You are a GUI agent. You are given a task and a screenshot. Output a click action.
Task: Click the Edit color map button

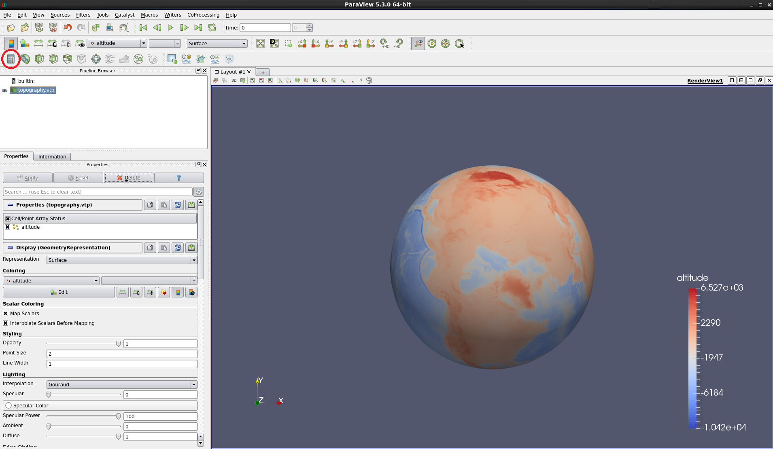click(59, 292)
